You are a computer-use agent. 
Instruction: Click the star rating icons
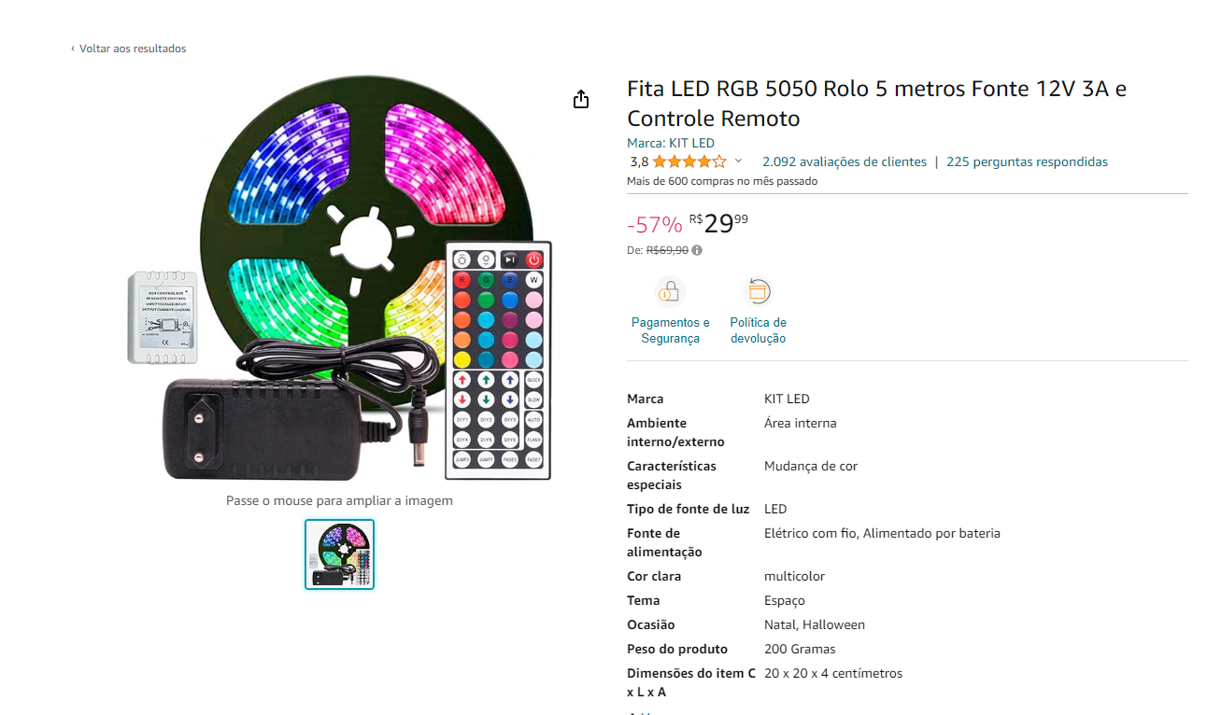pos(689,161)
